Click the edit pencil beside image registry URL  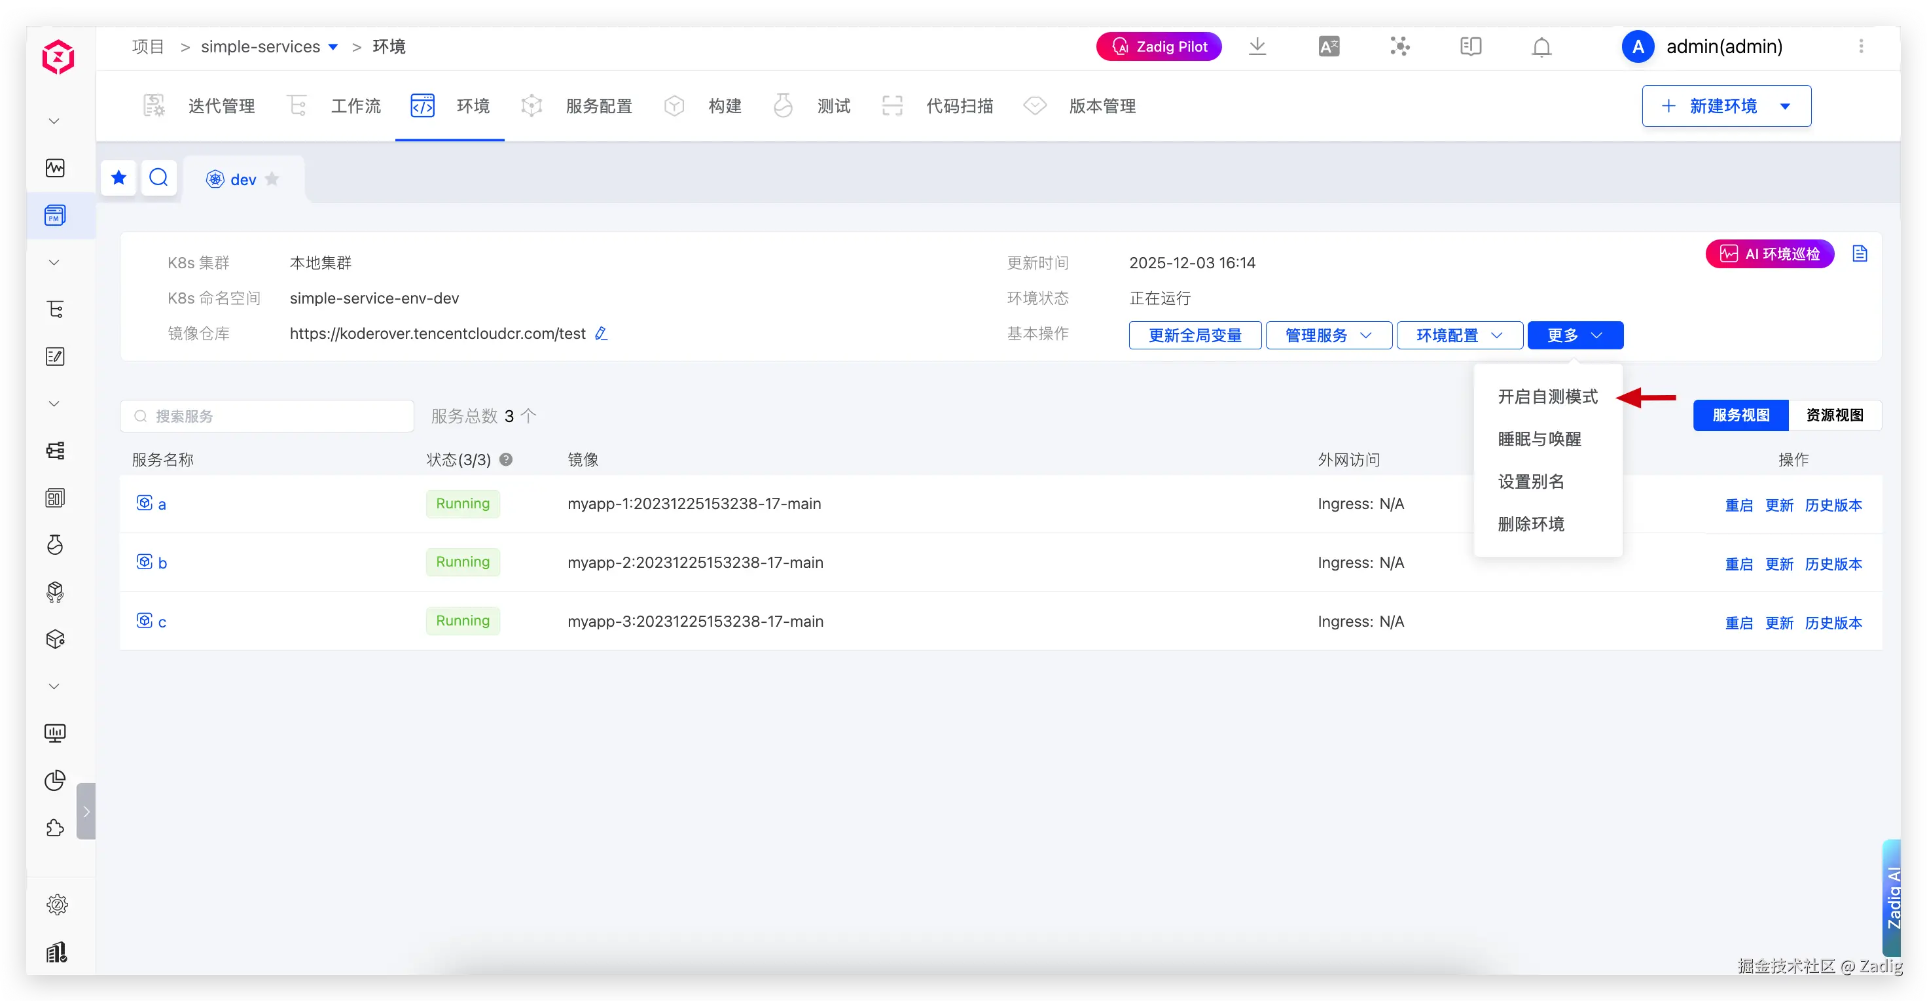pyautogui.click(x=601, y=334)
